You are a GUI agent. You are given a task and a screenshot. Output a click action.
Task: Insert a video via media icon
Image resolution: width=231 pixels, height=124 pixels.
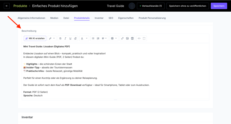click(132, 38)
